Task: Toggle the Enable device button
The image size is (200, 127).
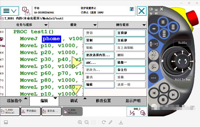Action: click(182, 43)
